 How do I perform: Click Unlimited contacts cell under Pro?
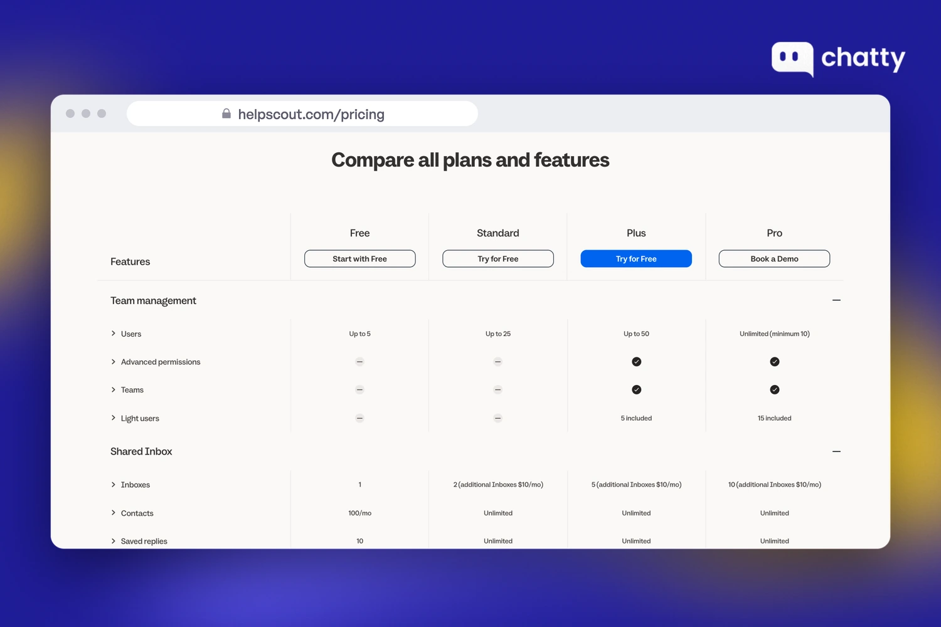pos(774,513)
